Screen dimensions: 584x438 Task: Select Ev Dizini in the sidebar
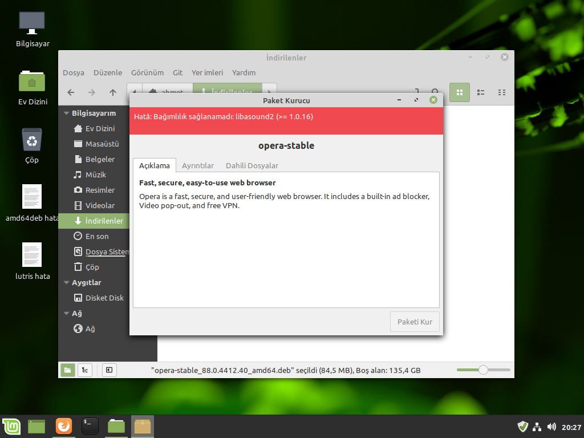click(x=94, y=128)
